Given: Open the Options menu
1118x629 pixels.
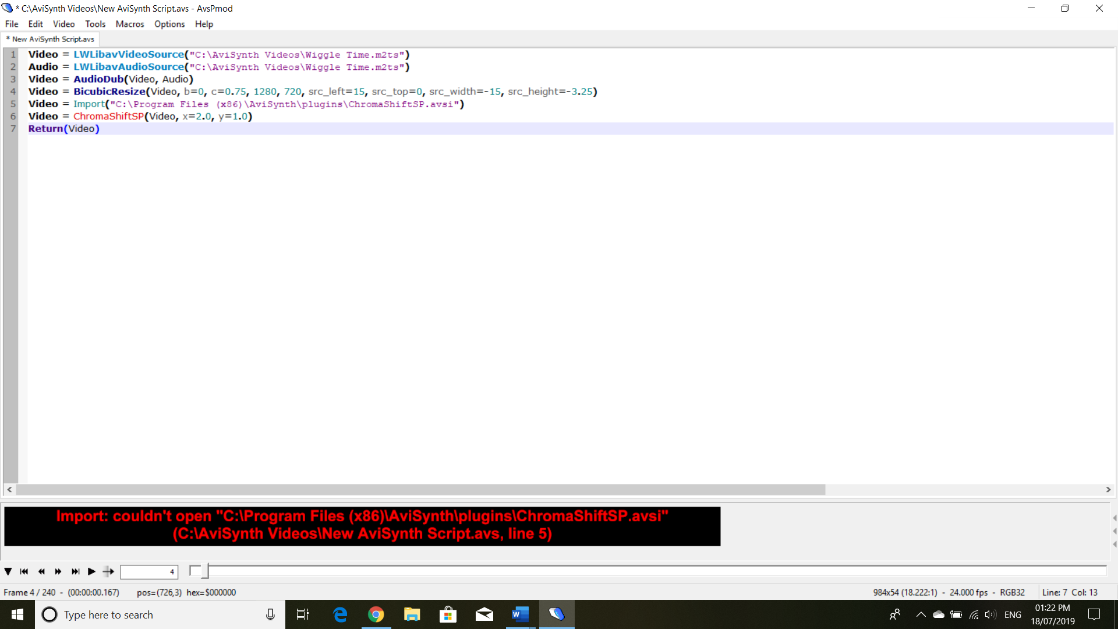Looking at the screenshot, I should point(169,24).
